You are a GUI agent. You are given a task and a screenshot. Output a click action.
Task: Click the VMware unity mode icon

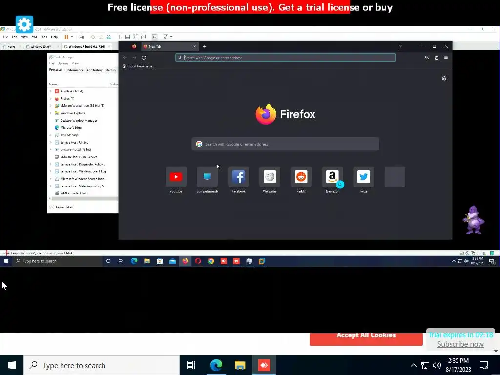pyautogui.click(x=144, y=37)
